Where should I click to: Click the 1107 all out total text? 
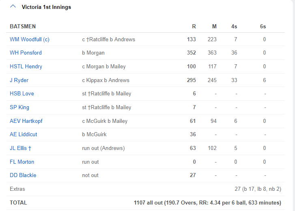click(207, 203)
